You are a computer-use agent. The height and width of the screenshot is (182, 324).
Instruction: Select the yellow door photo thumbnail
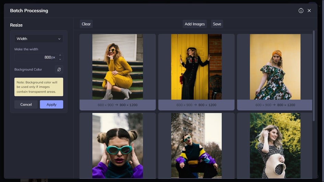[196, 67]
